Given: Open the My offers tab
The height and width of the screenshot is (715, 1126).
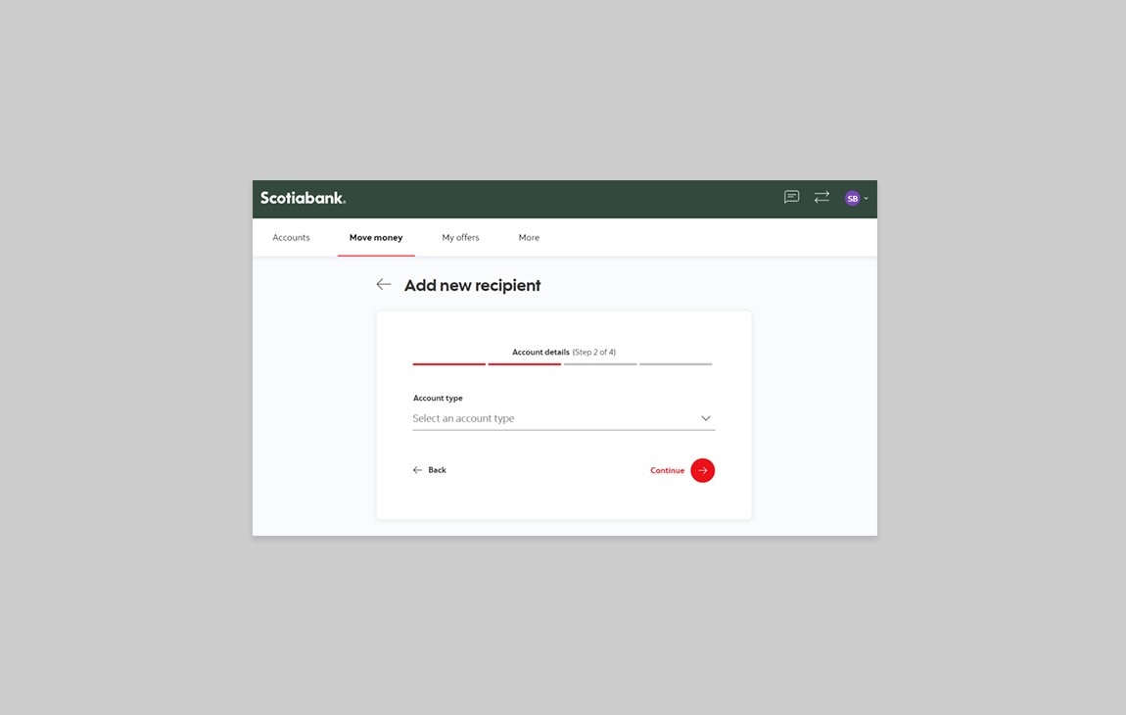Looking at the screenshot, I should (x=460, y=237).
